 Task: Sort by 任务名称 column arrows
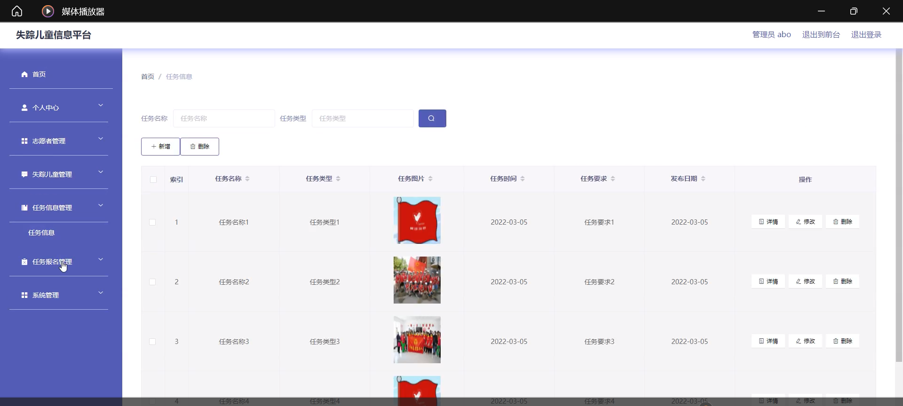(x=247, y=179)
